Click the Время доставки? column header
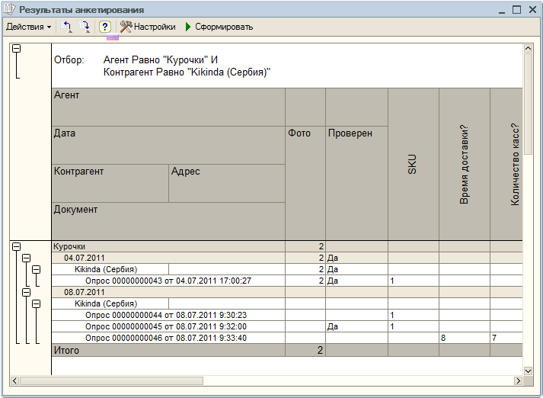Screen dimensions: 543x398 pyautogui.click(x=465, y=165)
